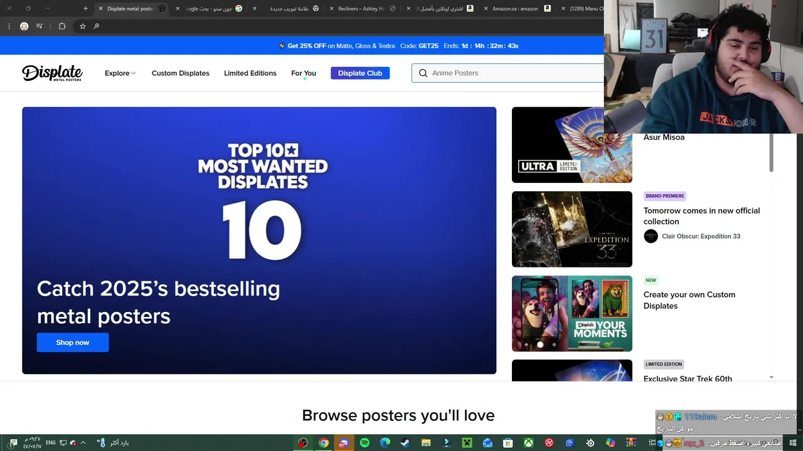The height and width of the screenshot is (451, 803).
Task: Open the Top 10 Most Wanted hero banner
Action: coord(259,241)
